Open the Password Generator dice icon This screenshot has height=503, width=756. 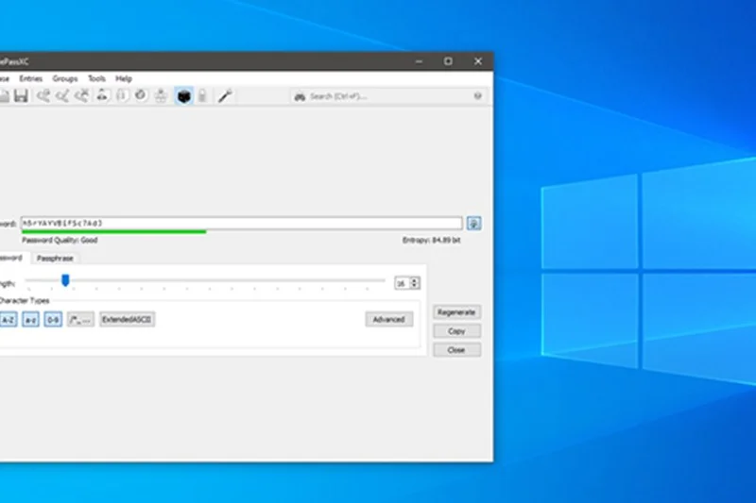coord(184,96)
